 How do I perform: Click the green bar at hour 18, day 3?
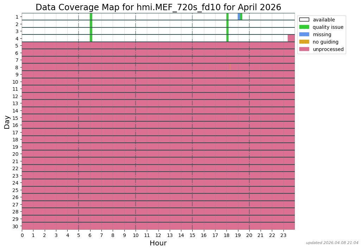[227, 31]
